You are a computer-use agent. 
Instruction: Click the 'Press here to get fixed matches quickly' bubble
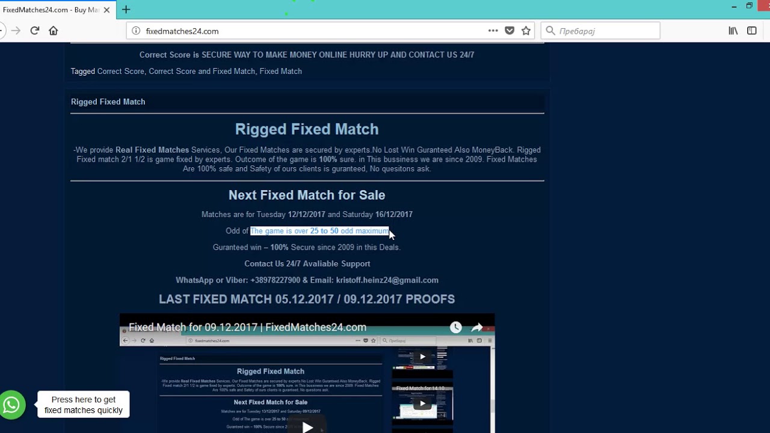point(84,405)
